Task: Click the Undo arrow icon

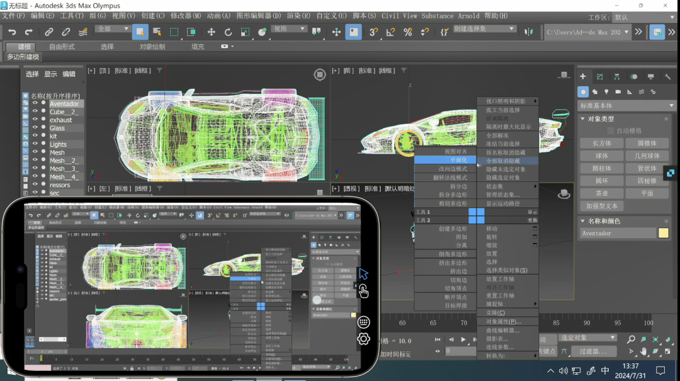Action: click(12, 32)
